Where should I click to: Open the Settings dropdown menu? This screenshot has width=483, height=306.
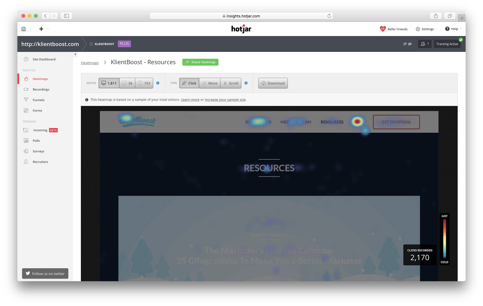[x=426, y=29]
